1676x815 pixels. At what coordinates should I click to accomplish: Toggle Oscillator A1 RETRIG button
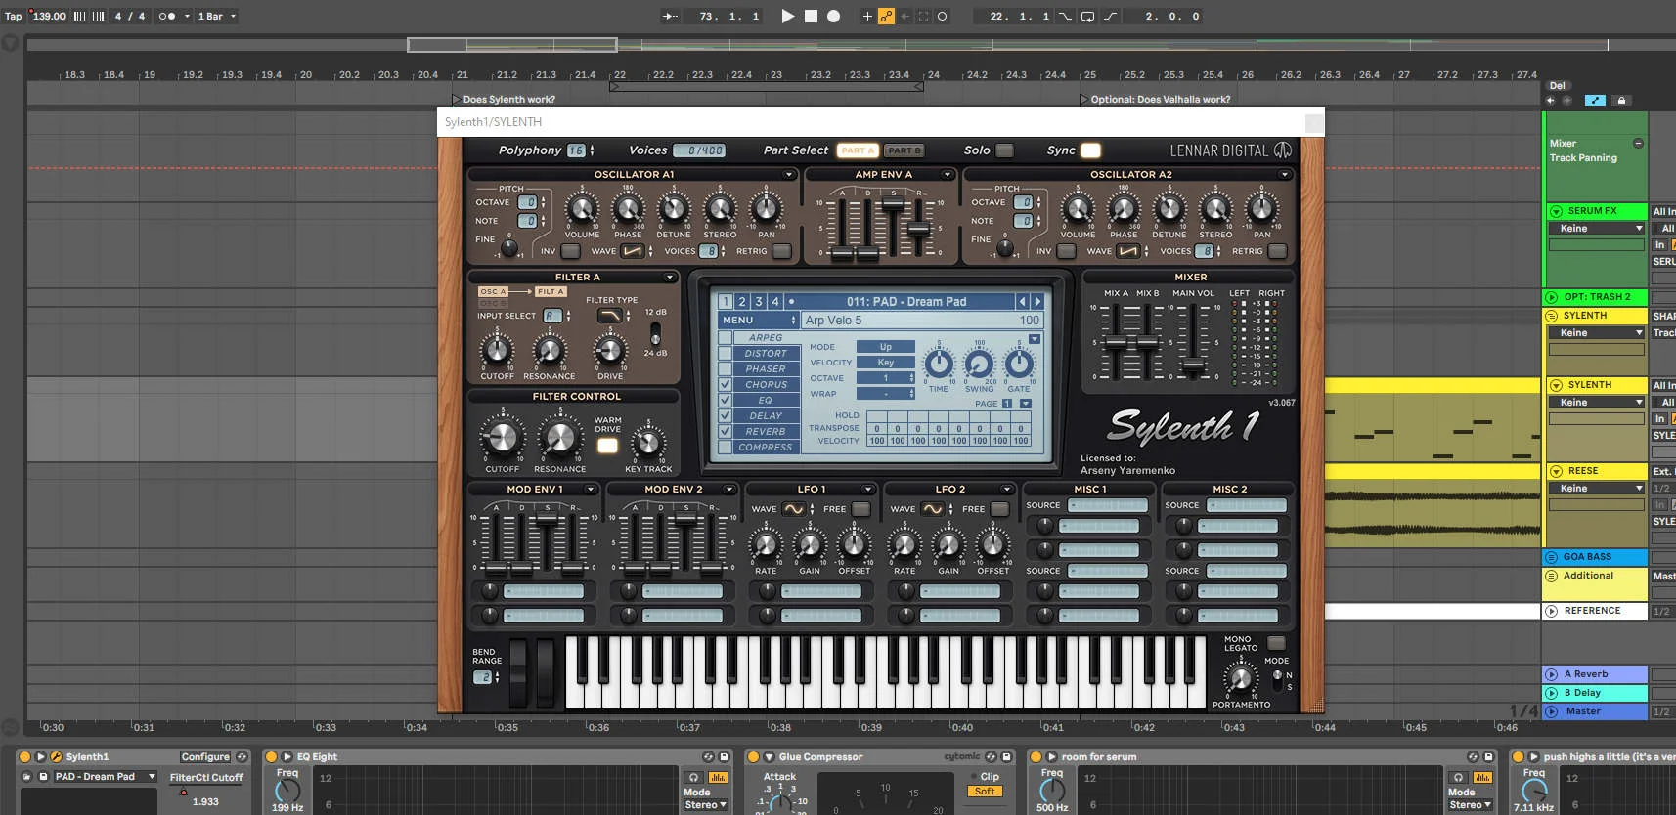tap(781, 251)
